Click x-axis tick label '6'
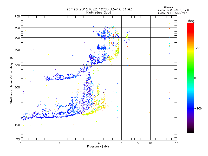 coord(121,143)
